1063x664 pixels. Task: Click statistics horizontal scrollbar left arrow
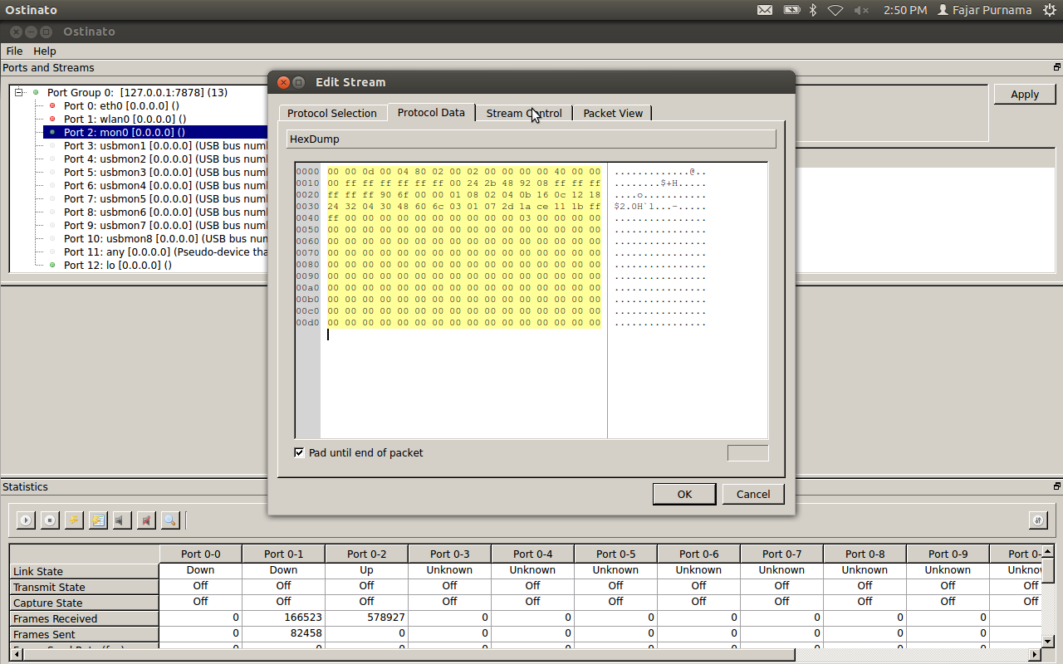(x=17, y=654)
